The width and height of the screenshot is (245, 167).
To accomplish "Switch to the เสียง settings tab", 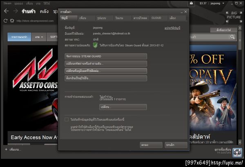I will point(177,18).
